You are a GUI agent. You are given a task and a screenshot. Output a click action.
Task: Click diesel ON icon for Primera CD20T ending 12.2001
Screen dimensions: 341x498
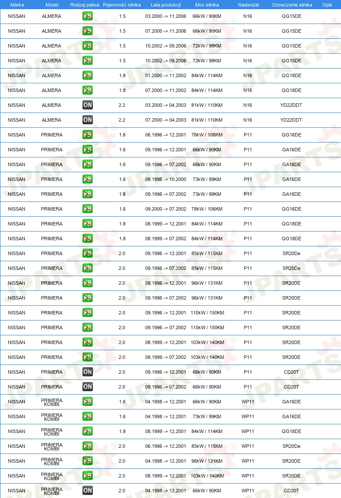coord(87,372)
